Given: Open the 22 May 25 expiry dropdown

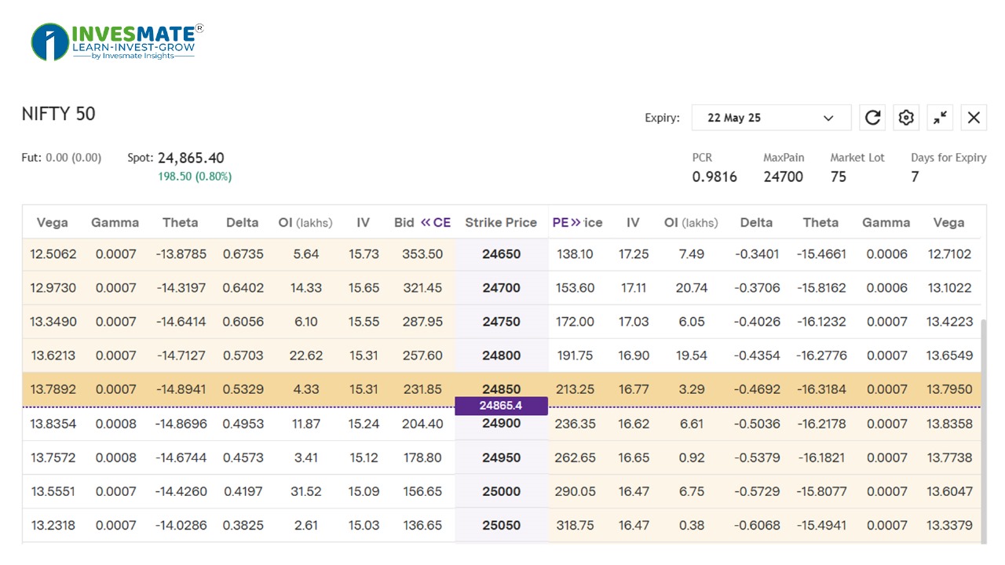Looking at the screenshot, I should coord(771,118).
